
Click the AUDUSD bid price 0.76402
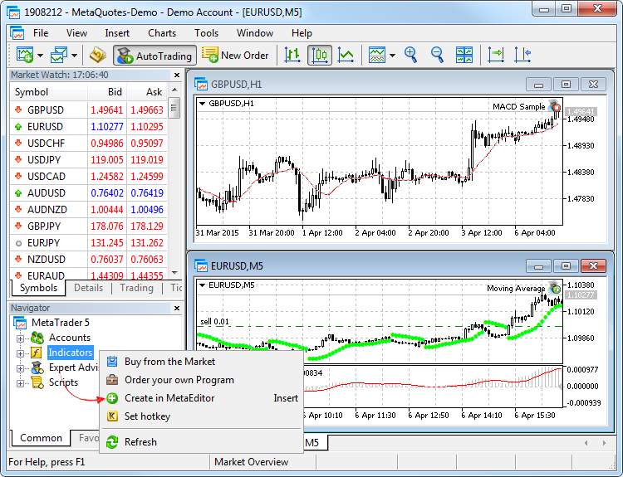tap(107, 192)
